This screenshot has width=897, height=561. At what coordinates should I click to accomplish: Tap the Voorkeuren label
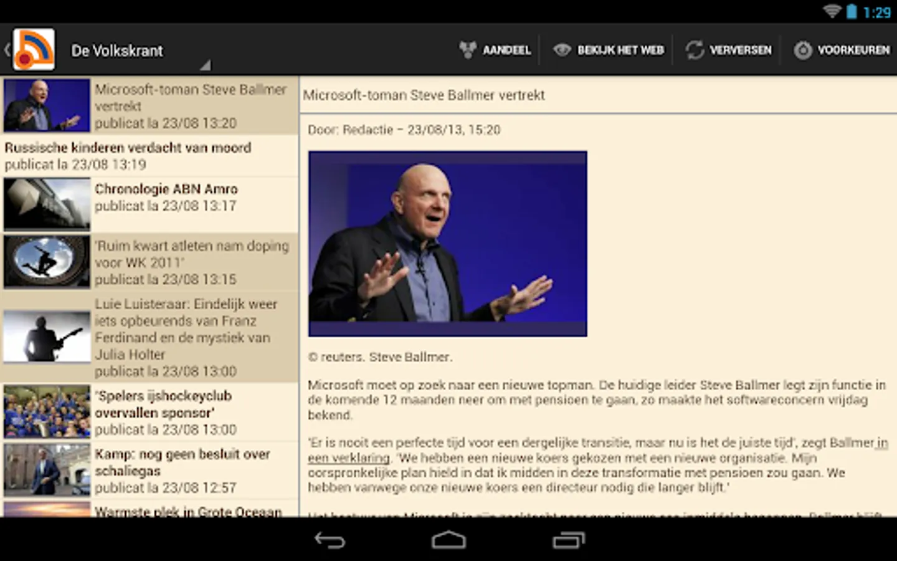[x=853, y=50]
